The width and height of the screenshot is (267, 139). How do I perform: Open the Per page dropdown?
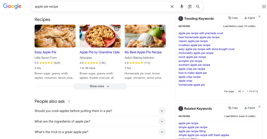[x=241, y=91]
